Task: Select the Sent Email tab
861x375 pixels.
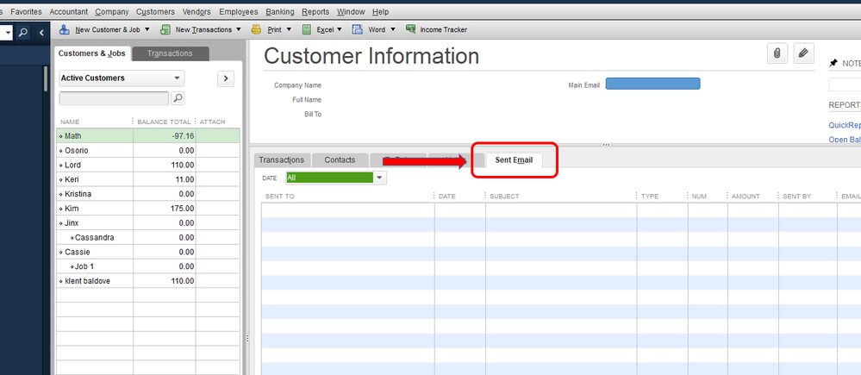Action: [514, 159]
